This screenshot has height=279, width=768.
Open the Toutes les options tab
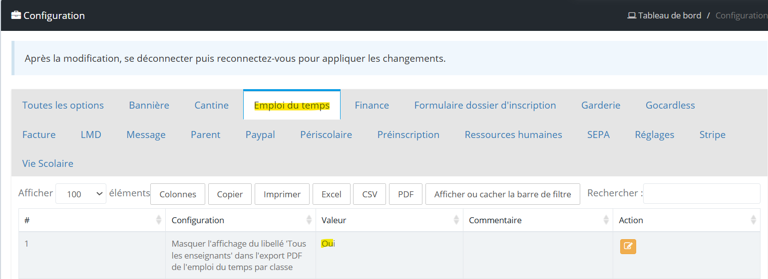pos(63,105)
